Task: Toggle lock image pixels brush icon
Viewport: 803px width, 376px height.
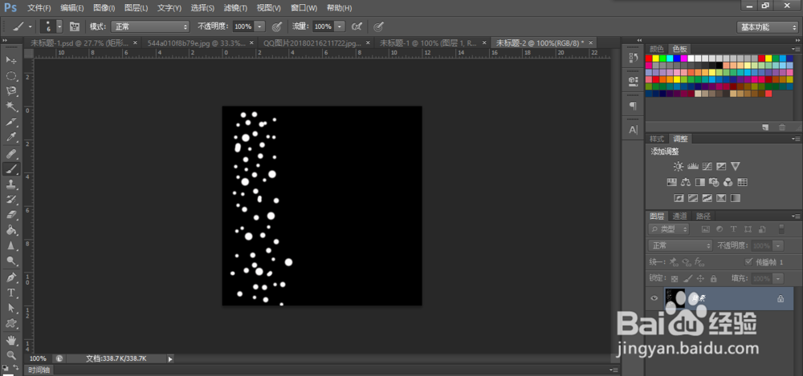Action: pos(688,279)
